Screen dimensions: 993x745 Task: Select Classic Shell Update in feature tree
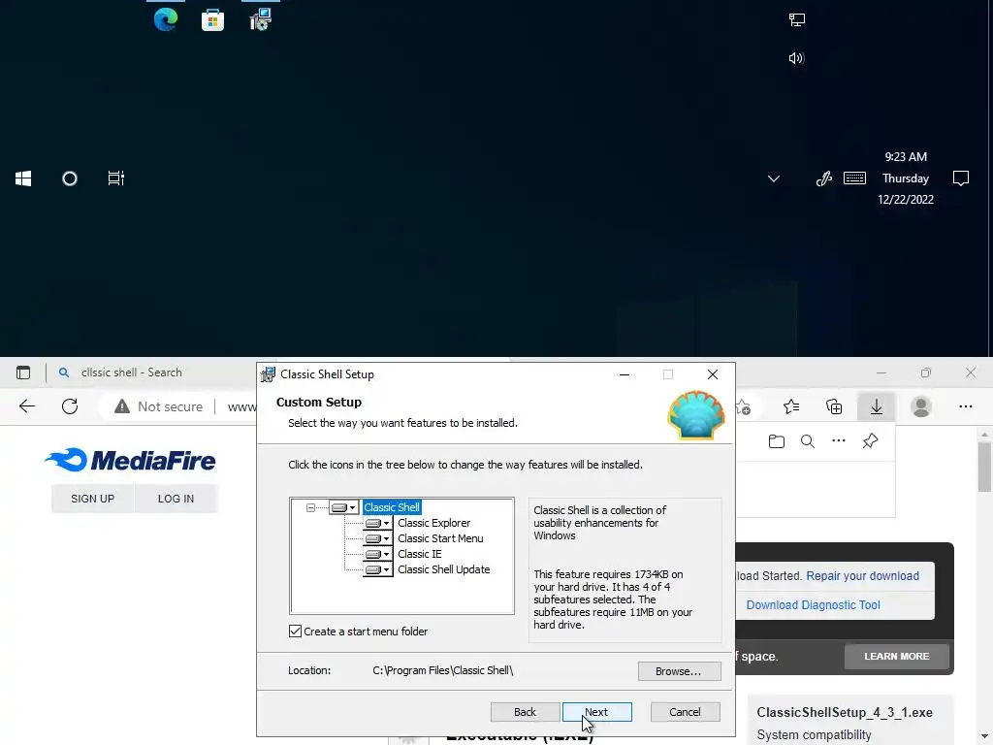tap(443, 569)
